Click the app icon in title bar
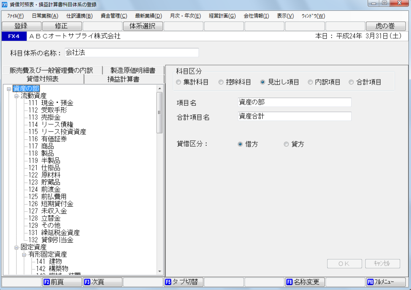The width and height of the screenshot is (411, 290). [5, 5]
